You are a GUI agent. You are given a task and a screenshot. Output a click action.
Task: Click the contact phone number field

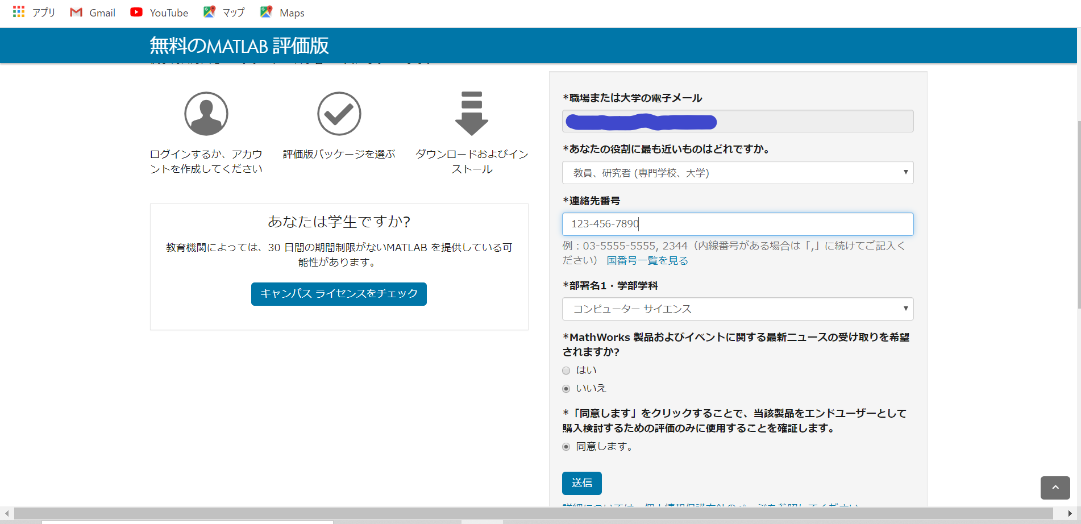click(x=738, y=224)
